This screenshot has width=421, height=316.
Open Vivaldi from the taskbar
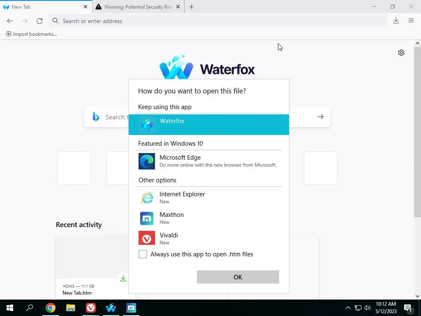click(x=91, y=308)
